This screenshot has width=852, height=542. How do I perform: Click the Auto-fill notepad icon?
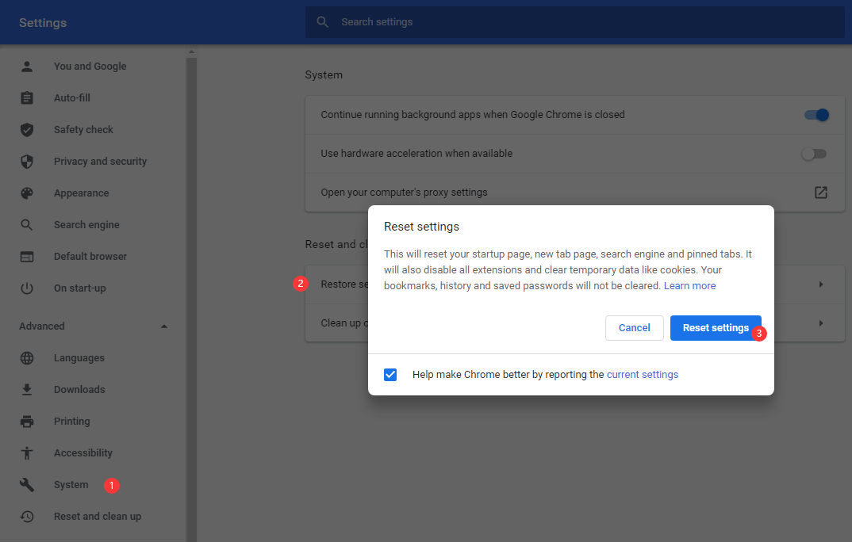(x=27, y=97)
